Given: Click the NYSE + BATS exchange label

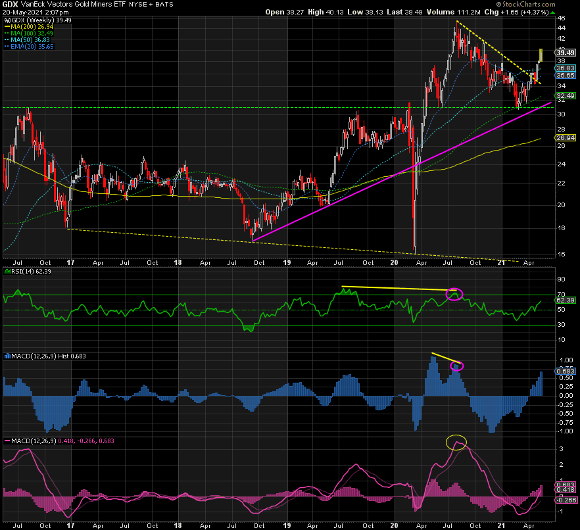Looking at the screenshot, I should [x=151, y=5].
